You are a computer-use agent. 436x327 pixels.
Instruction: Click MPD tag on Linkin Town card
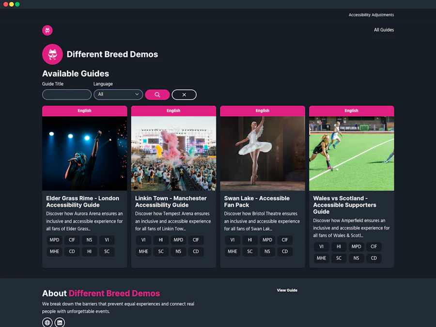point(178,240)
